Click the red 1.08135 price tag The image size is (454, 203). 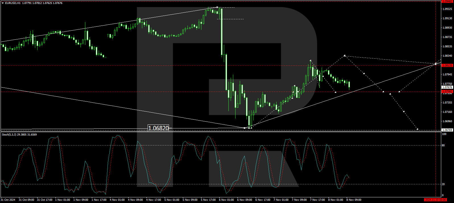point(447,65)
